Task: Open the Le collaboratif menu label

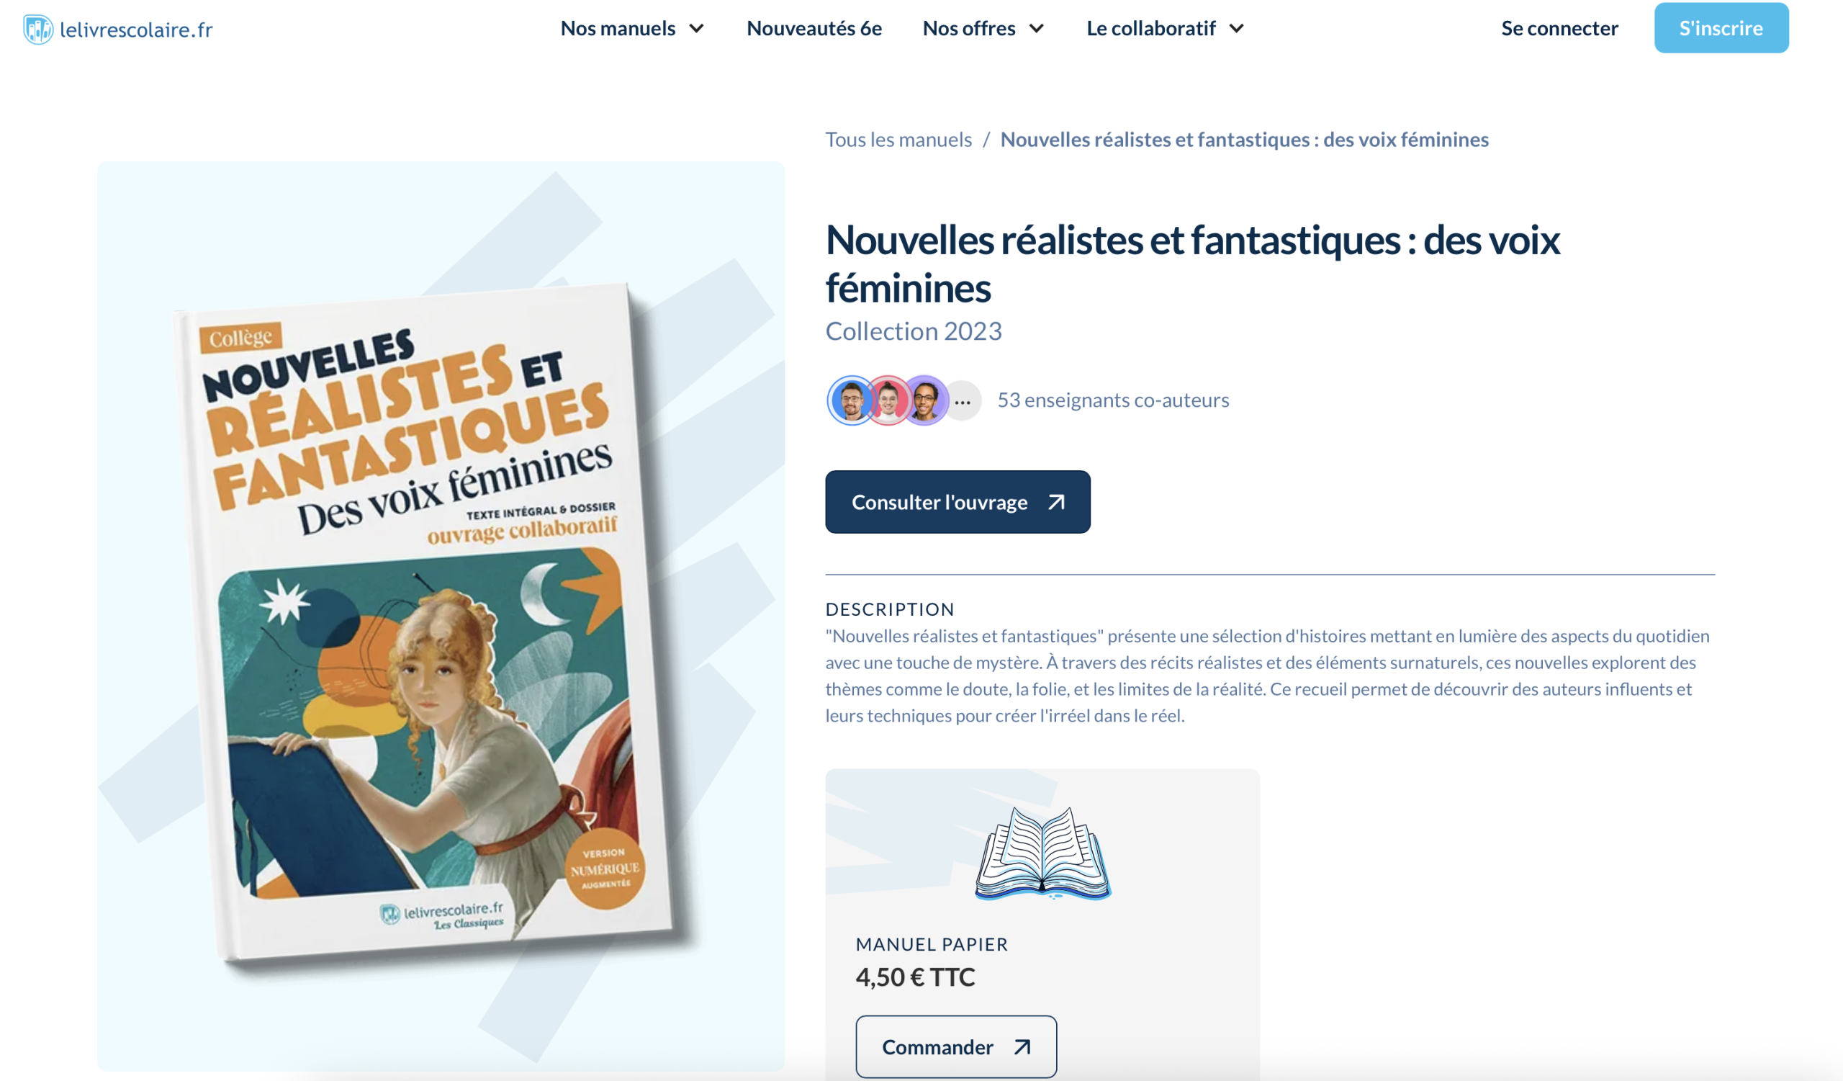Action: [1150, 29]
